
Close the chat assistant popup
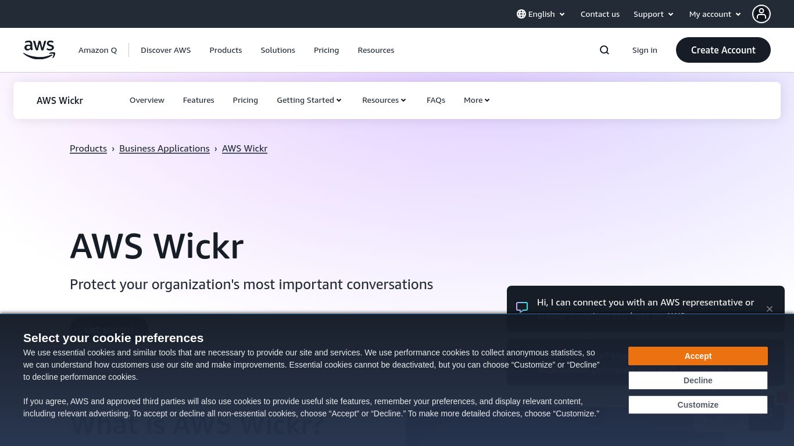tap(770, 309)
